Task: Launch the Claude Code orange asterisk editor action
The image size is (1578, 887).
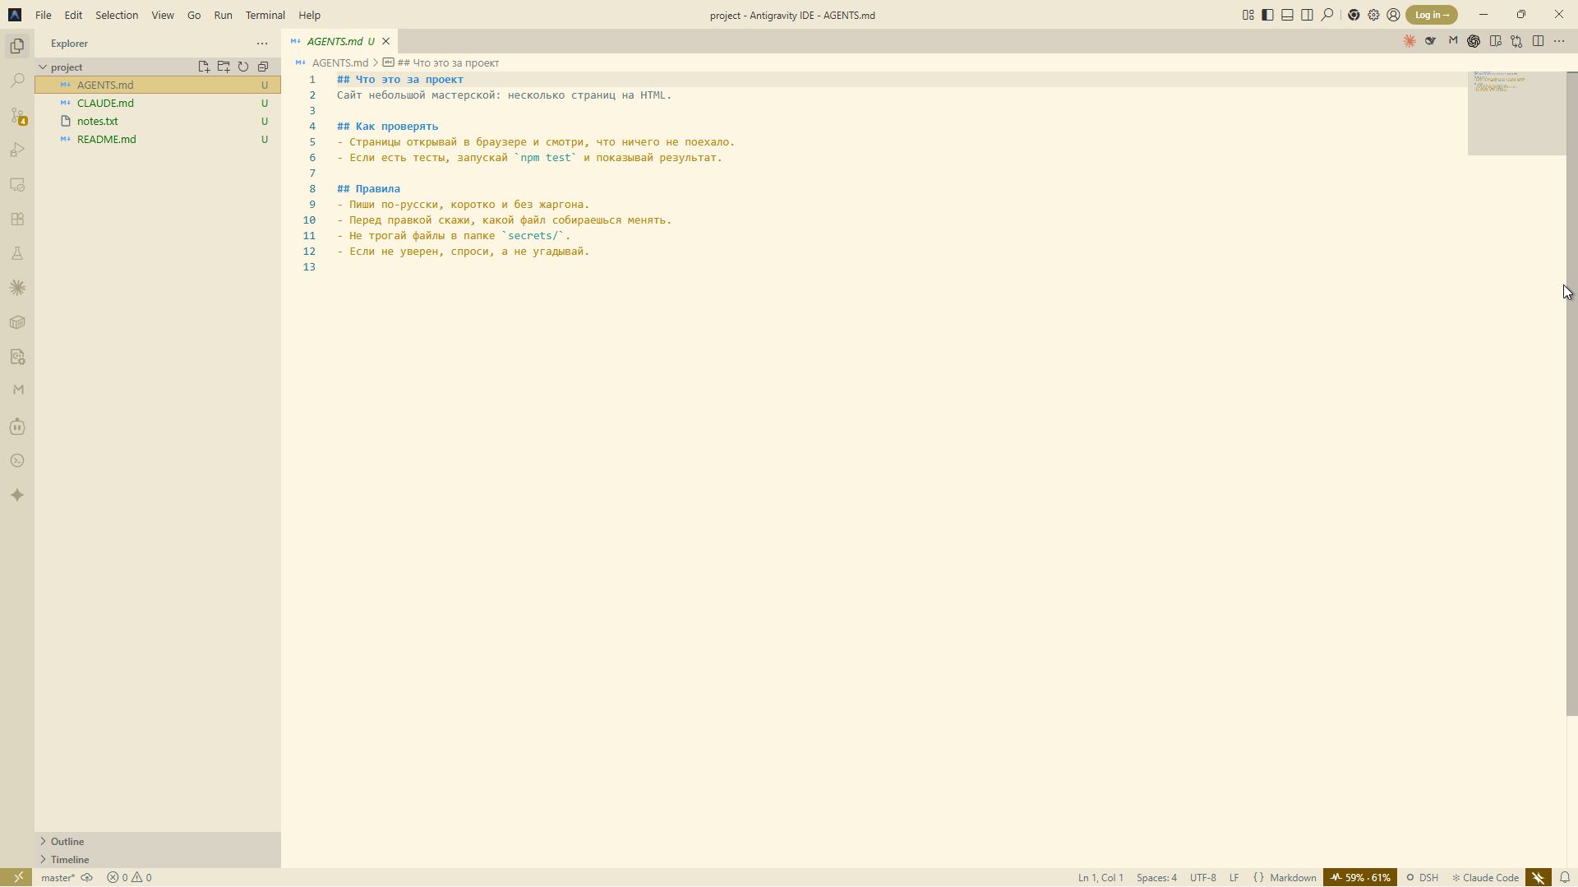Action: (x=1410, y=41)
